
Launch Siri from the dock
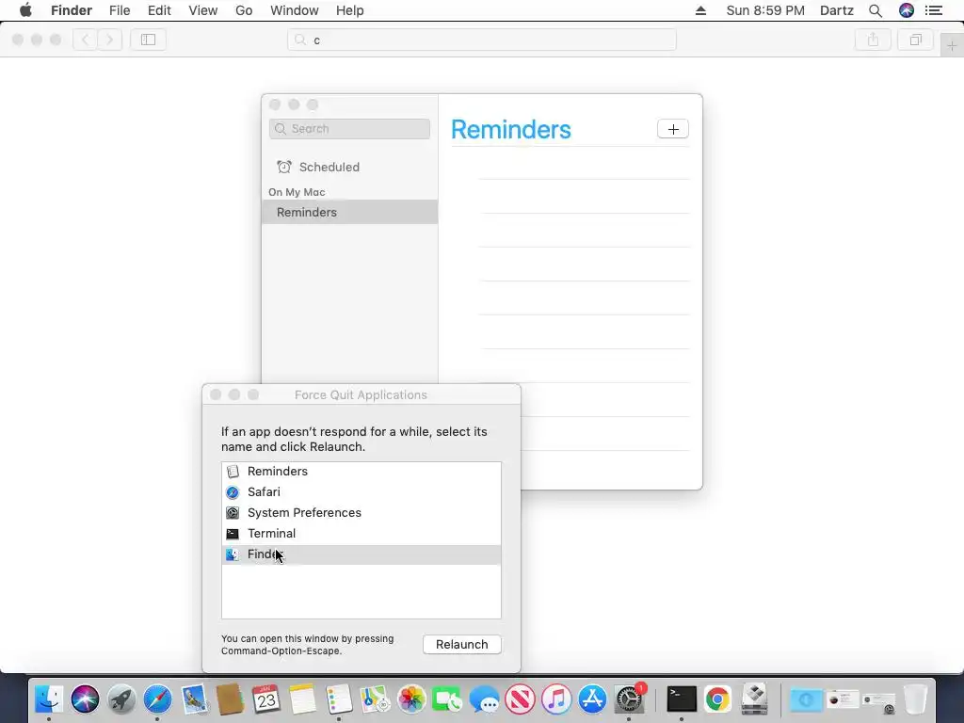click(x=85, y=699)
